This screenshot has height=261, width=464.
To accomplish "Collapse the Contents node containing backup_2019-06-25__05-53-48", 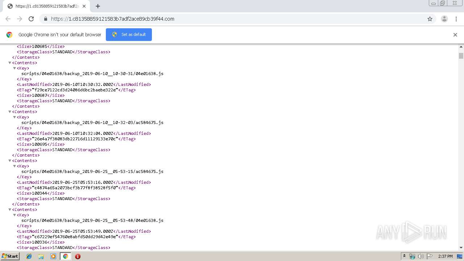I will coord(10,210).
